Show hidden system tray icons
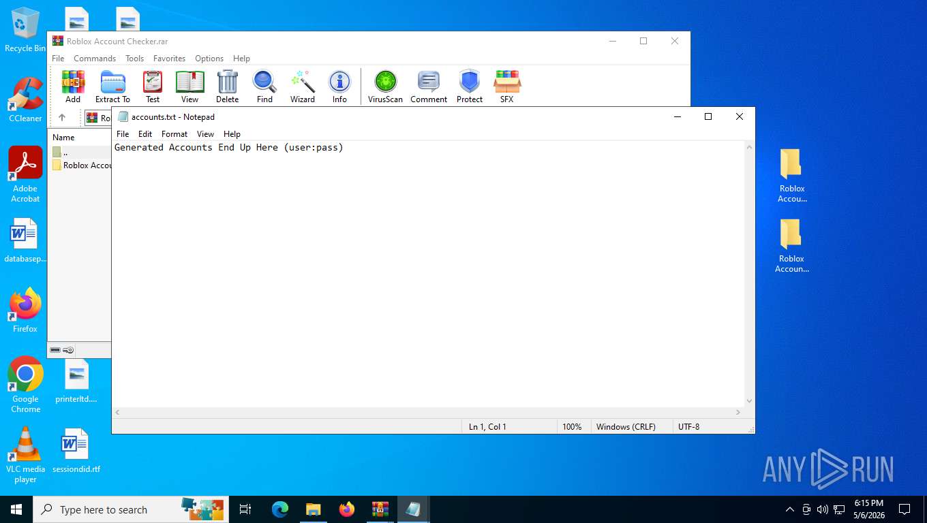The width and height of the screenshot is (927, 523). click(x=790, y=509)
